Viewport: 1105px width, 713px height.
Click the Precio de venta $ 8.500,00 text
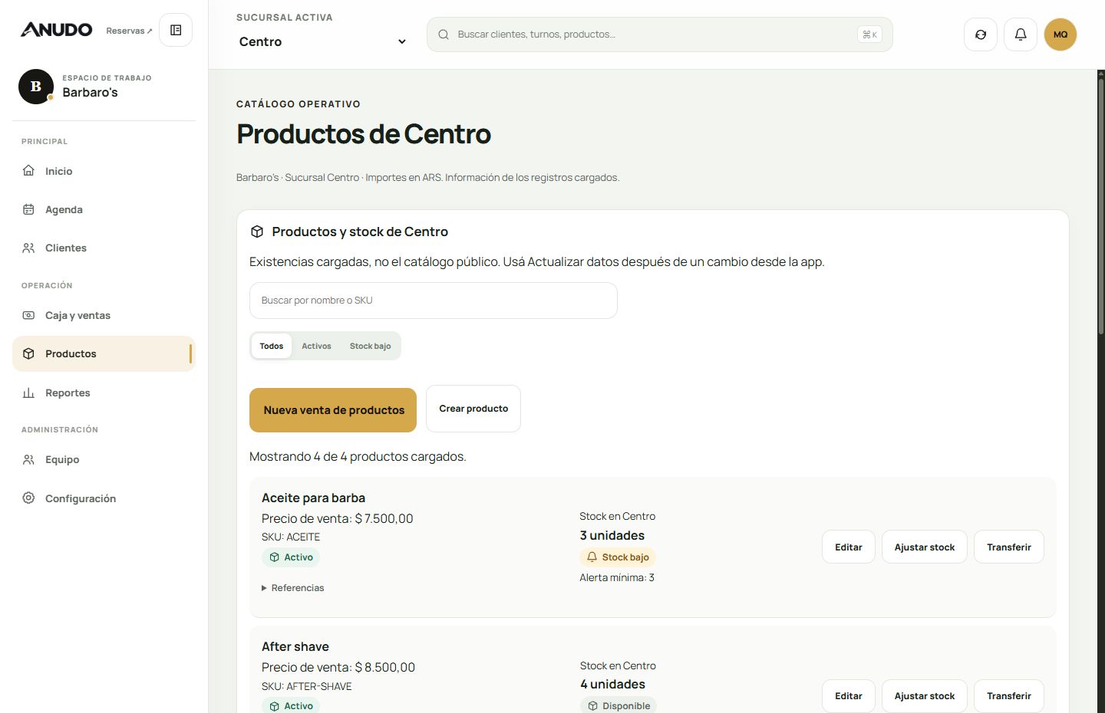coord(338,667)
